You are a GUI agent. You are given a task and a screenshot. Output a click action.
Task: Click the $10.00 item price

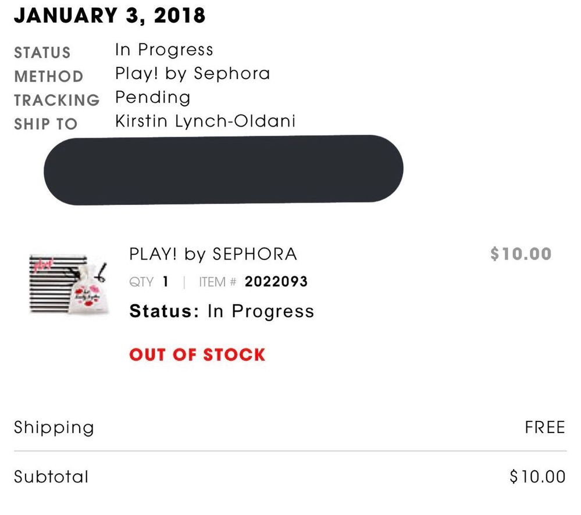tap(521, 254)
